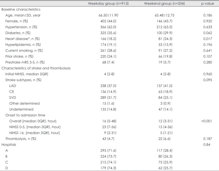Viewport: 219px width, 171px height.
Task: Click the p-value '0.017'
Action: (207, 39)
